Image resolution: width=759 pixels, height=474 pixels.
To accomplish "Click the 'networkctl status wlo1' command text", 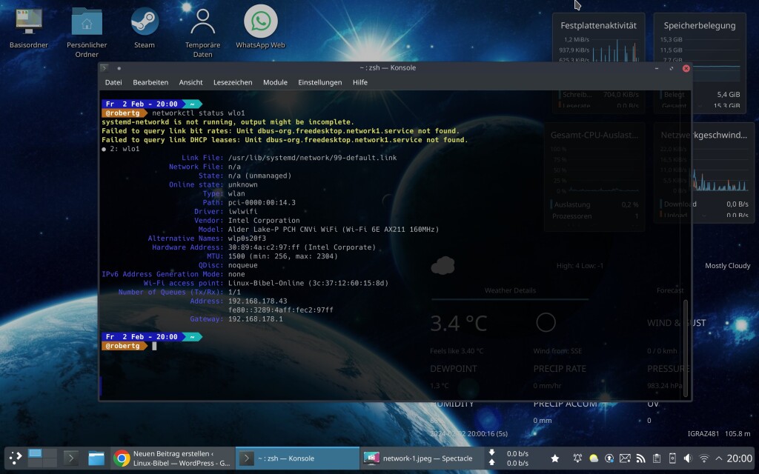I will tap(199, 113).
